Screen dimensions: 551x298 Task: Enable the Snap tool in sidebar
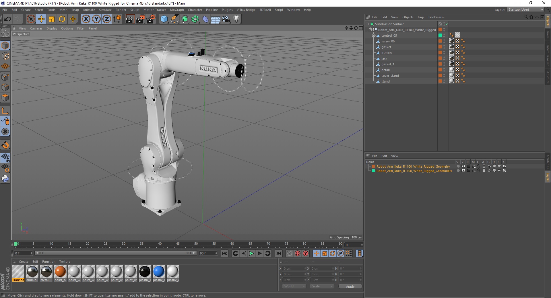tap(5, 145)
